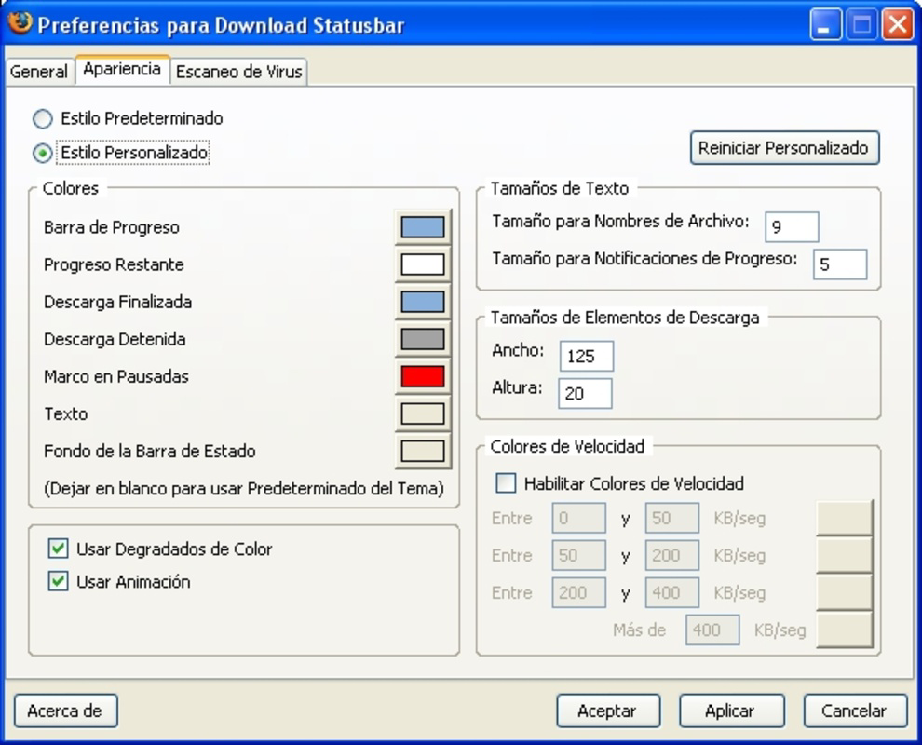
Task: Click the Colores de Velocidad group title
Action: [x=567, y=446]
